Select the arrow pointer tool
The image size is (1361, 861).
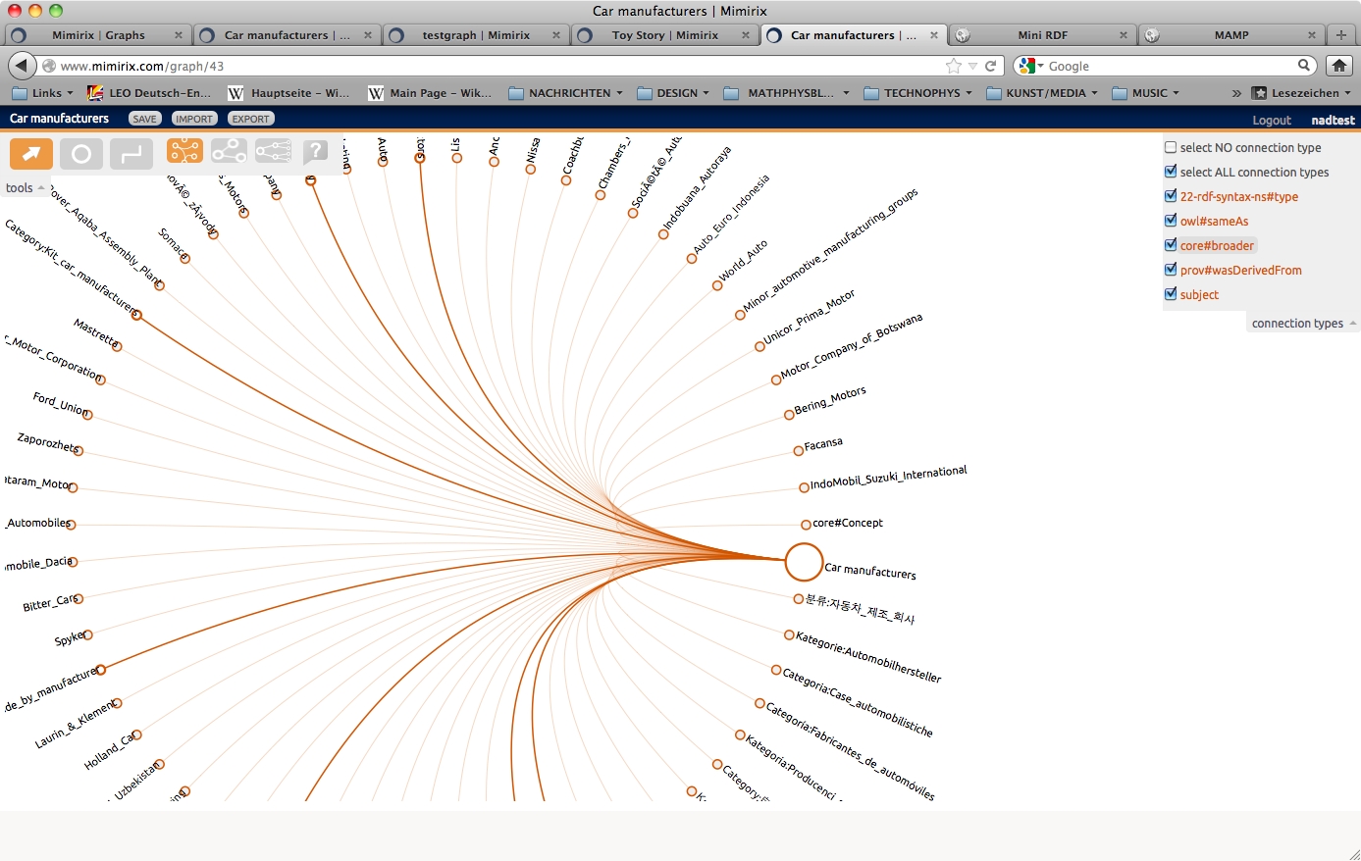[31, 154]
